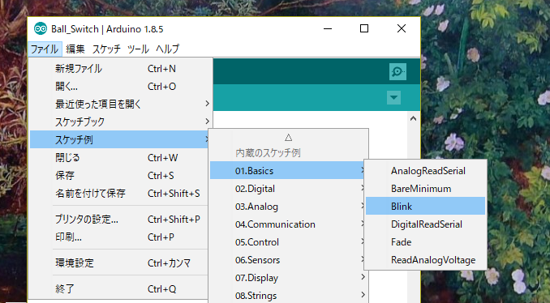
Task: Choose 開く... from File menu
Action: pos(120,87)
